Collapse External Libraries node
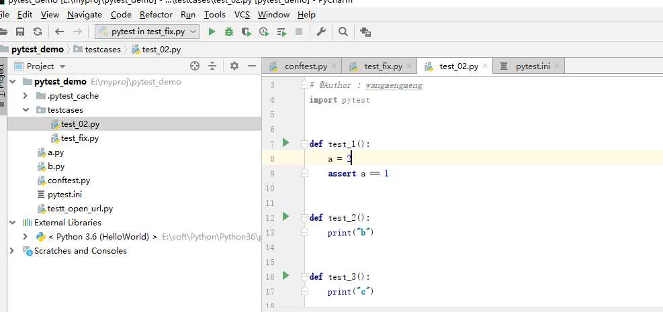Screen dimensions: 663x312 [13, 223]
